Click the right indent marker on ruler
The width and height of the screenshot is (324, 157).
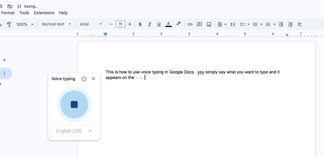pyautogui.click(x=287, y=35)
